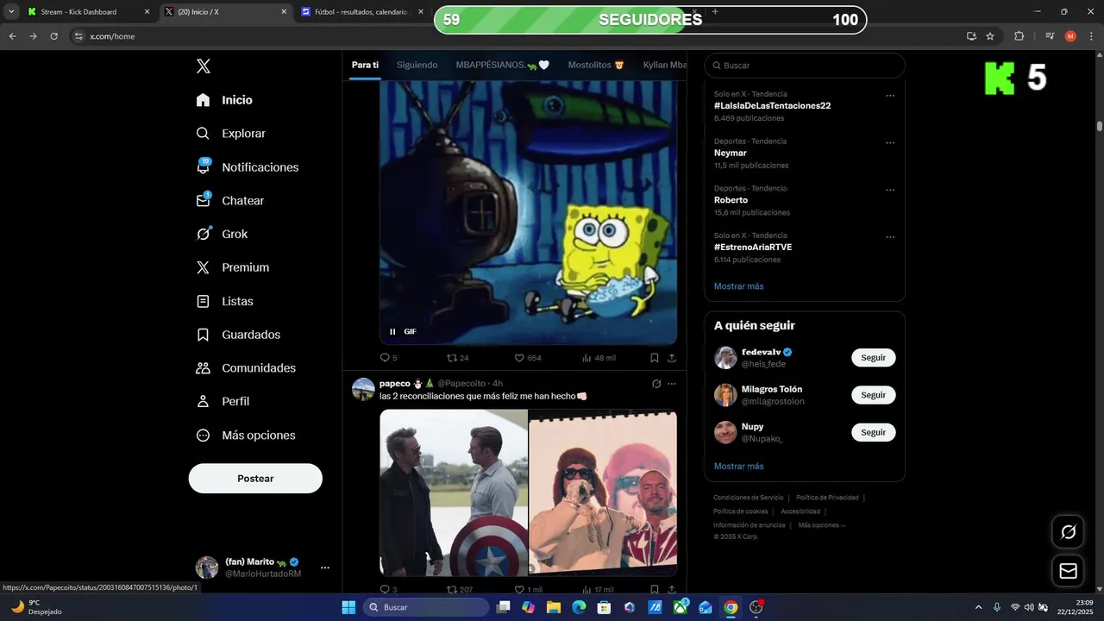Open Más opciones circle icon
Image resolution: width=1104 pixels, height=621 pixels.
[x=203, y=436]
